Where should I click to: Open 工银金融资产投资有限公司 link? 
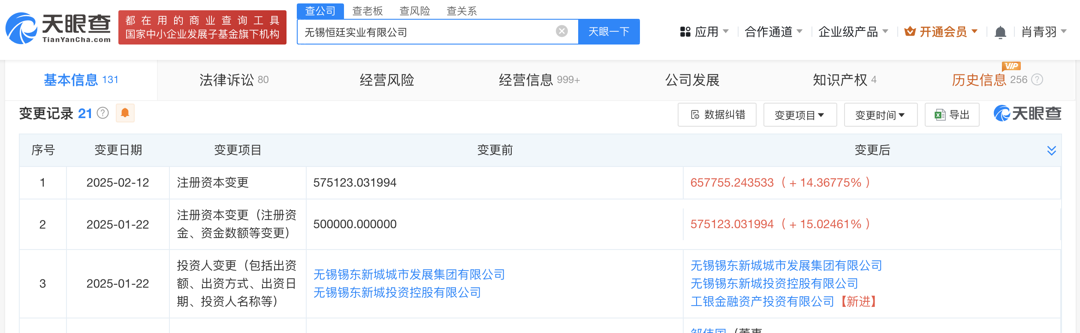coord(762,301)
